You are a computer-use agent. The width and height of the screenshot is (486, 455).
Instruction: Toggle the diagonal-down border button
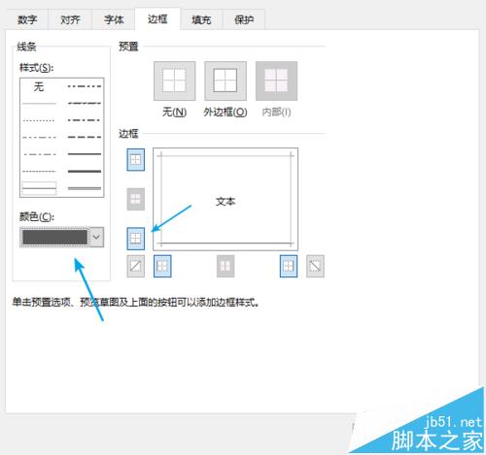click(x=315, y=266)
